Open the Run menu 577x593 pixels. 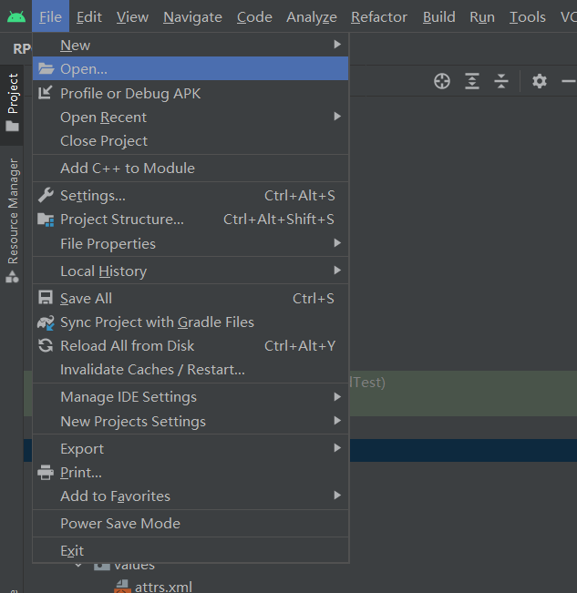[482, 17]
